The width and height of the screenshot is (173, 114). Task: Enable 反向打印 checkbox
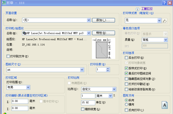[x=126, y=110]
